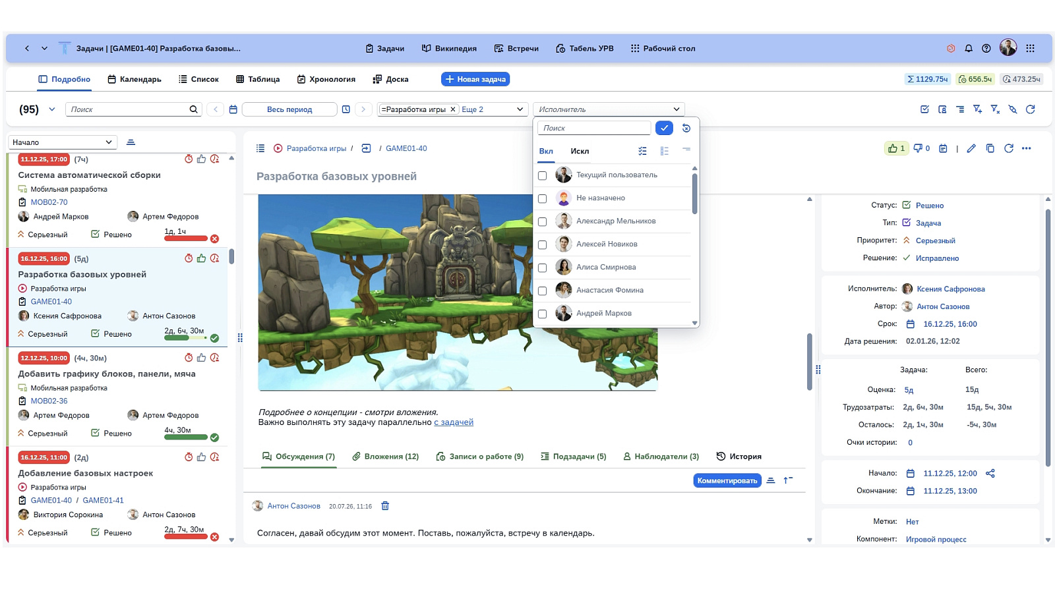This screenshot has width=1055, height=593.
Task: Click MOB02-70 task link
Action: 49,202
